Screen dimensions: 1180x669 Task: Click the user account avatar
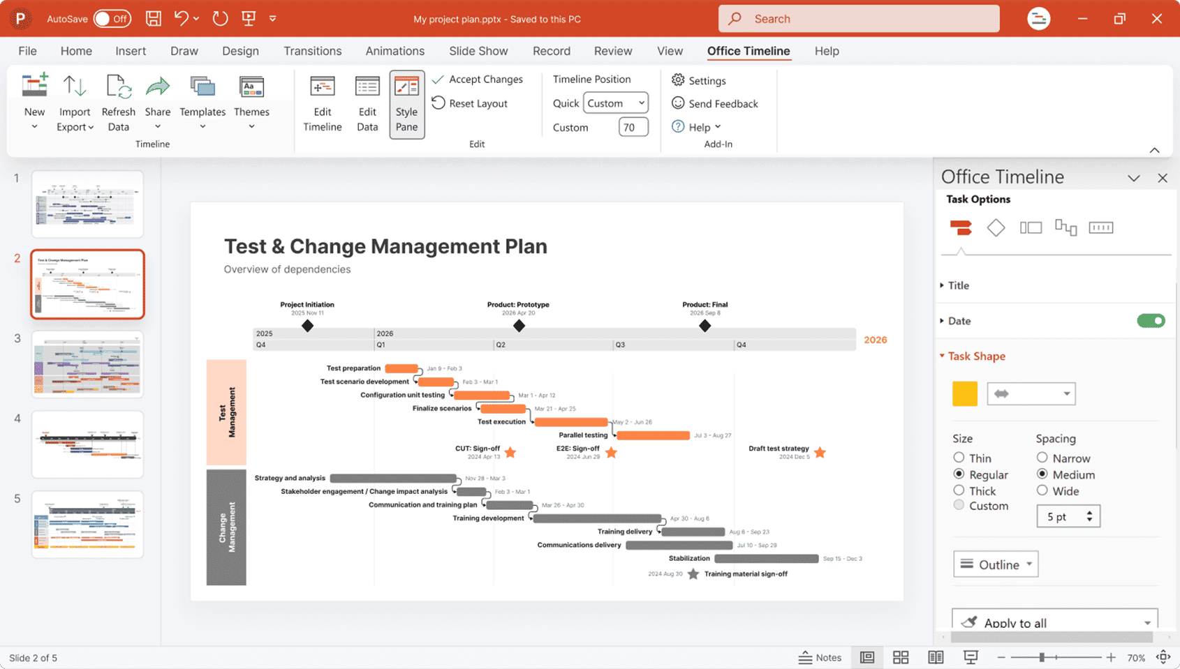pos(1038,19)
